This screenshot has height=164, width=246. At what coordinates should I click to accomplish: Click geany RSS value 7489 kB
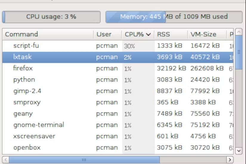pyautogui.click(x=170, y=114)
